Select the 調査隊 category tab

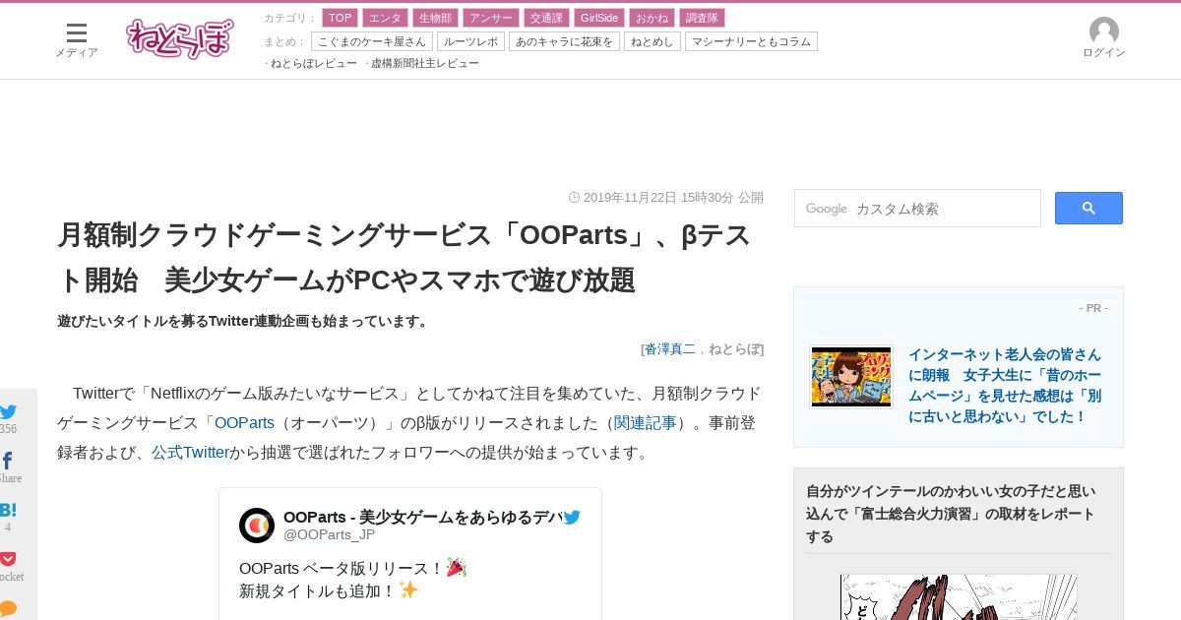pyautogui.click(x=702, y=18)
